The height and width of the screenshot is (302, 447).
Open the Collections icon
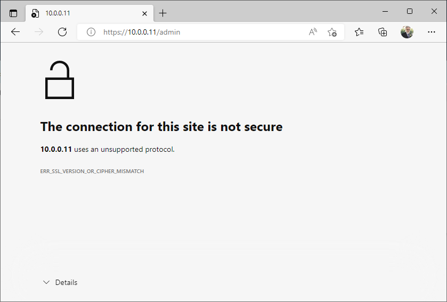coord(383,32)
